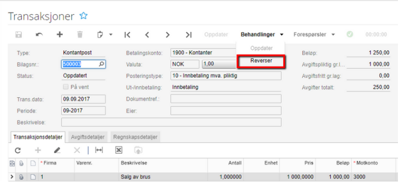Open the Posteringstype combo box
Screen dimensions: 400x185
pos(226,76)
